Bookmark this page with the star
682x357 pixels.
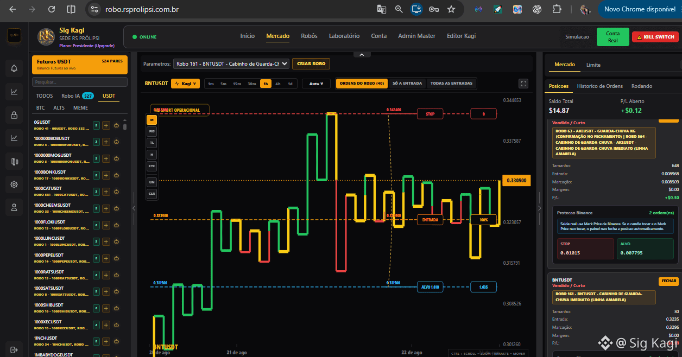[451, 9]
